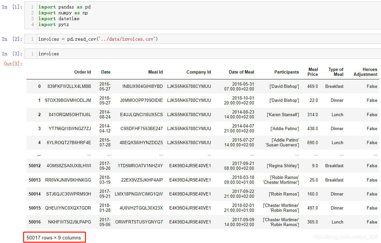Click Meal Id cell 22EX9VZSJKHP4AIP
The image size is (381, 243).
[142, 180]
